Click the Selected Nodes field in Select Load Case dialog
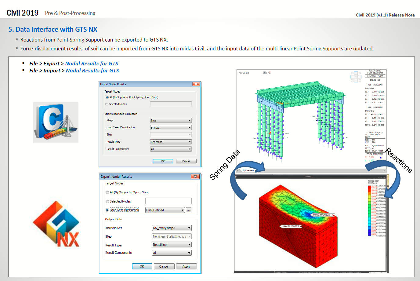This screenshot has width=420, height=281. click(171, 104)
